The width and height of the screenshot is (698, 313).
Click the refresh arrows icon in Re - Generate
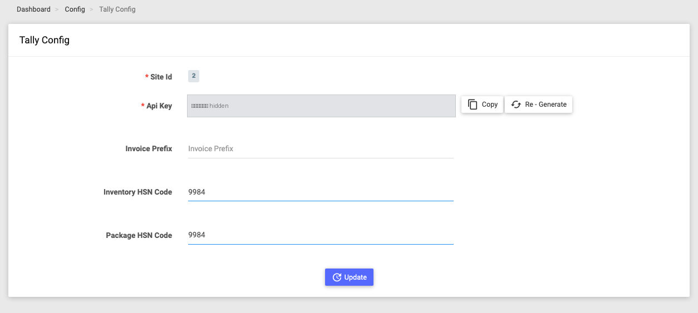click(516, 105)
